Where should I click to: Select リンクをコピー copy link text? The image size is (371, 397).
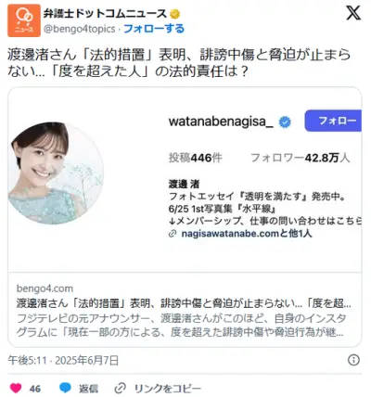[x=168, y=389]
